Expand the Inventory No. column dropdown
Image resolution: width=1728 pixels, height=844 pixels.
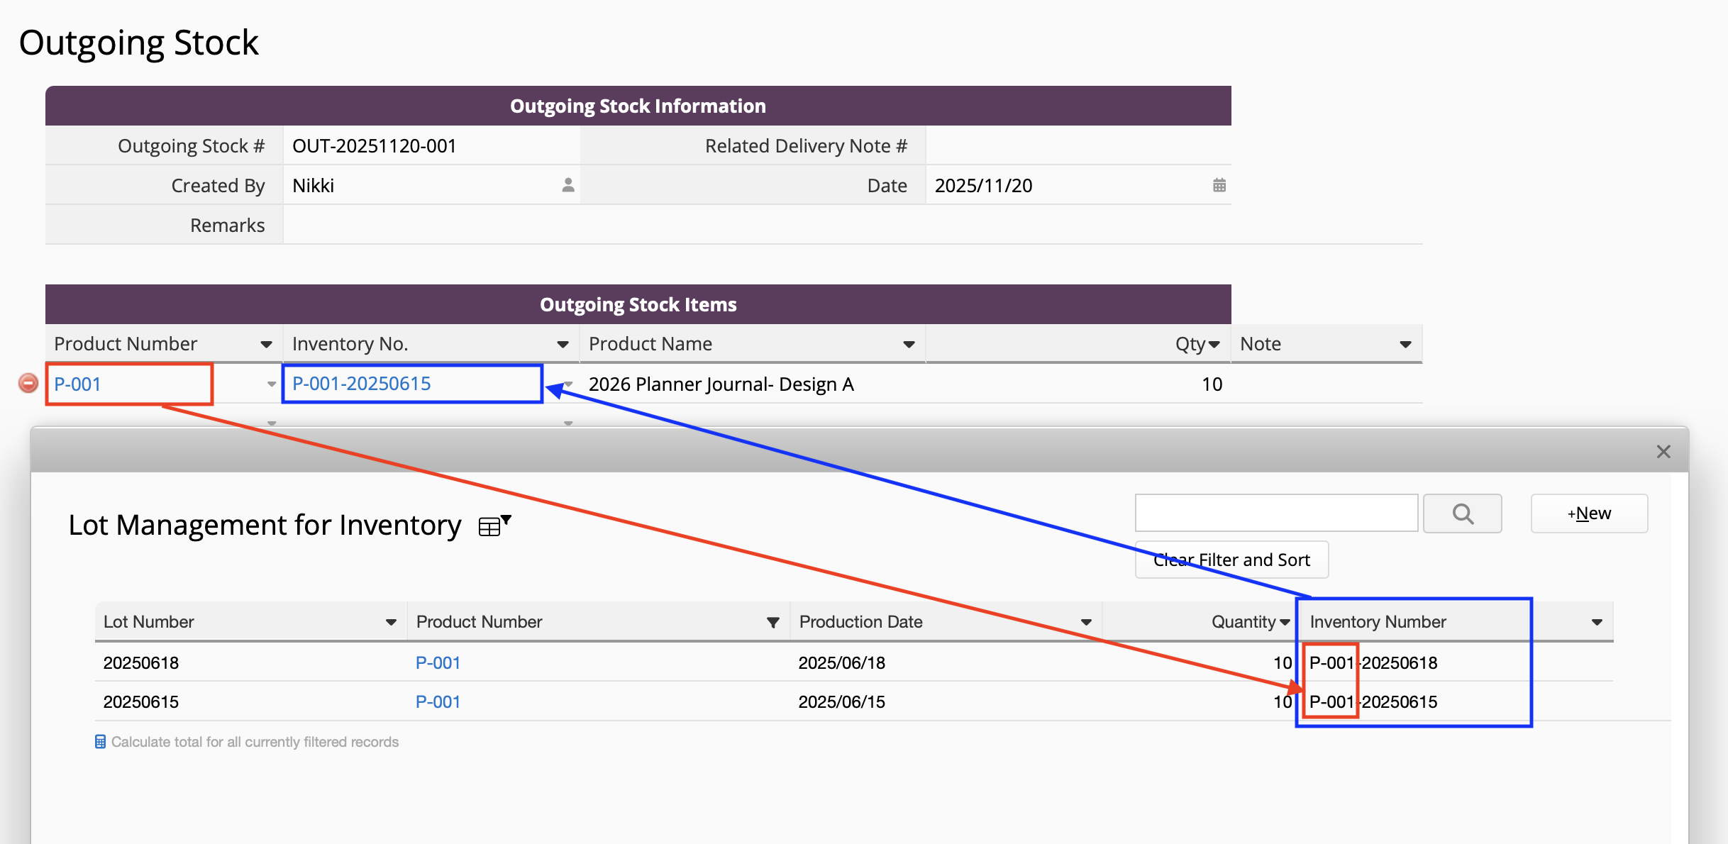[x=563, y=345]
